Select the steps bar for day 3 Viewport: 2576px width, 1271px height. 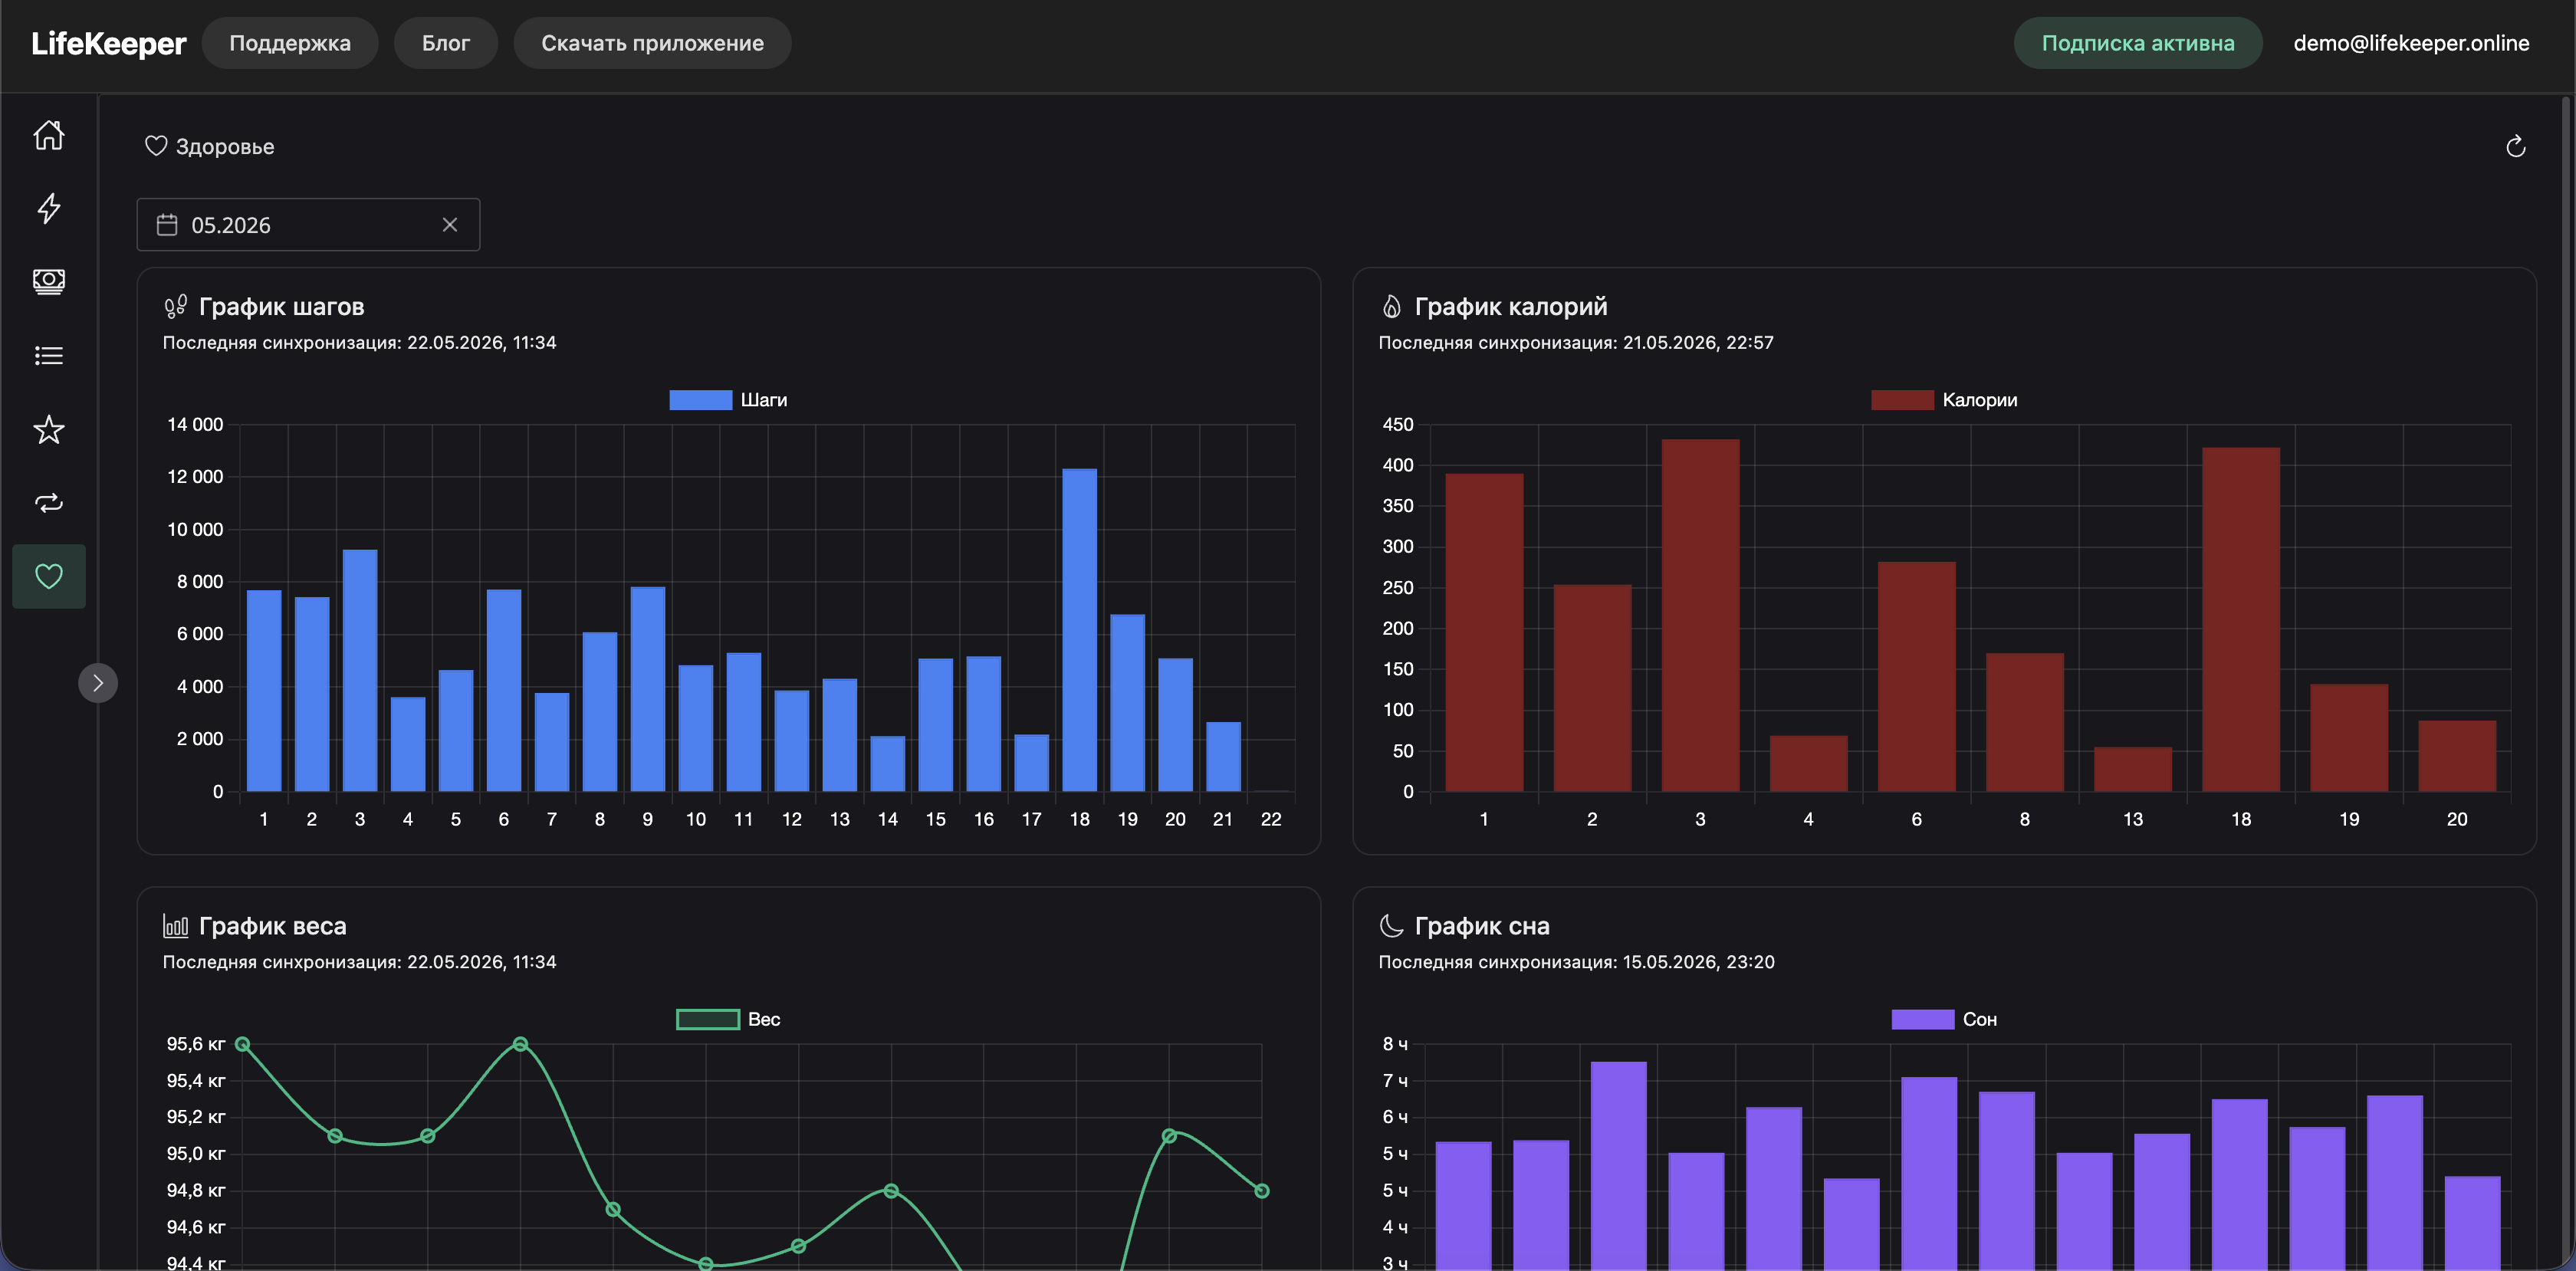[360, 671]
